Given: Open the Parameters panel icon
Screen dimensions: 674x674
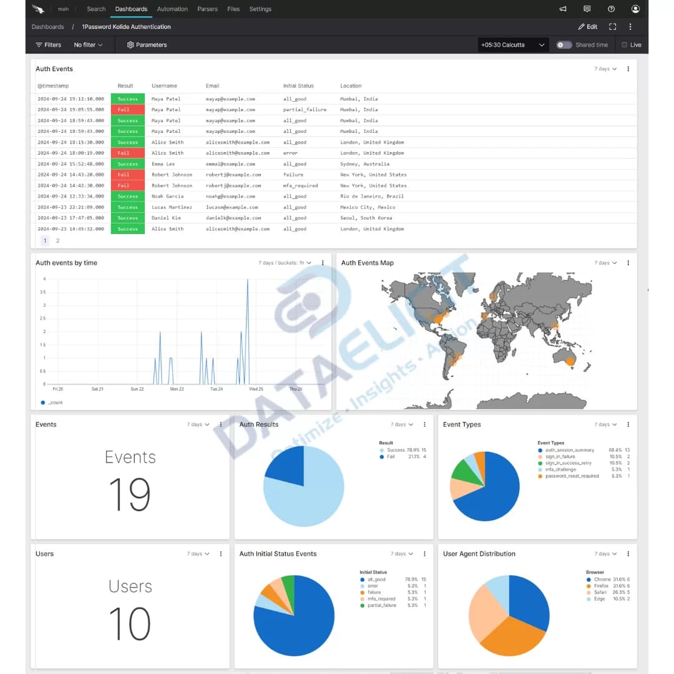Looking at the screenshot, I should tap(130, 44).
